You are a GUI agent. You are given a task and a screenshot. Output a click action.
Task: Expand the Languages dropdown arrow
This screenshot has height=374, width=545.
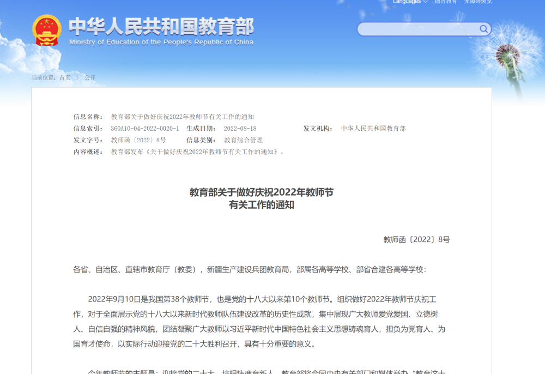[x=426, y=2]
